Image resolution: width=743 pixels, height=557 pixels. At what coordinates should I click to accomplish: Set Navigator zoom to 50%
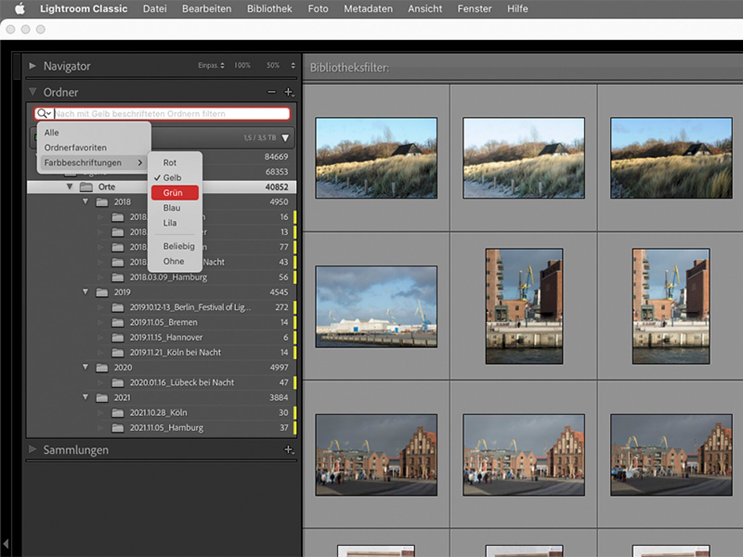click(x=273, y=65)
